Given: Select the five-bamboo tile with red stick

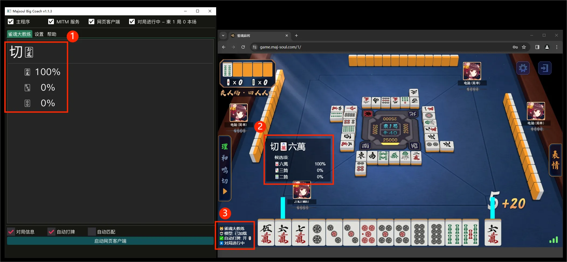Looking at the screenshot, I should (x=470, y=233).
